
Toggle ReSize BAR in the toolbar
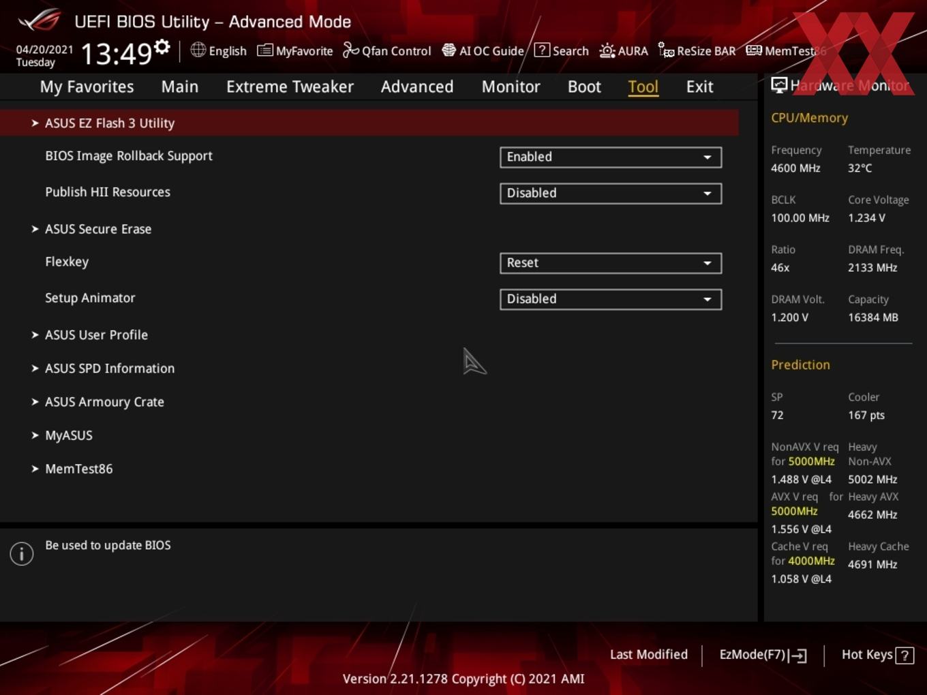click(697, 50)
